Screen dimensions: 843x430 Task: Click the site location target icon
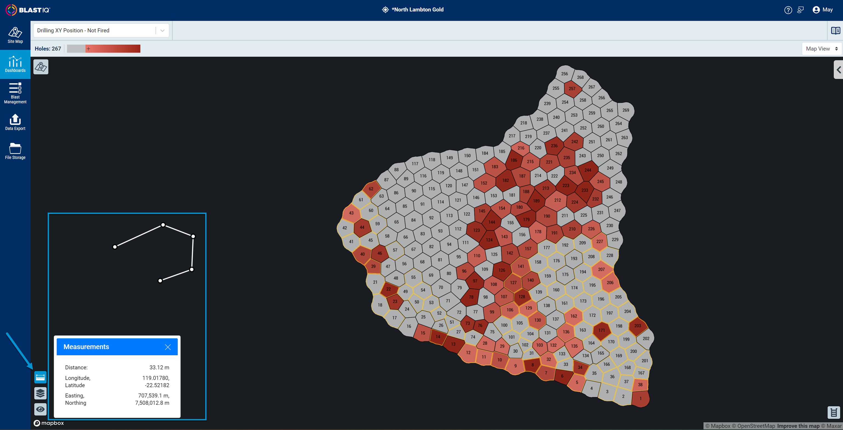tap(385, 10)
